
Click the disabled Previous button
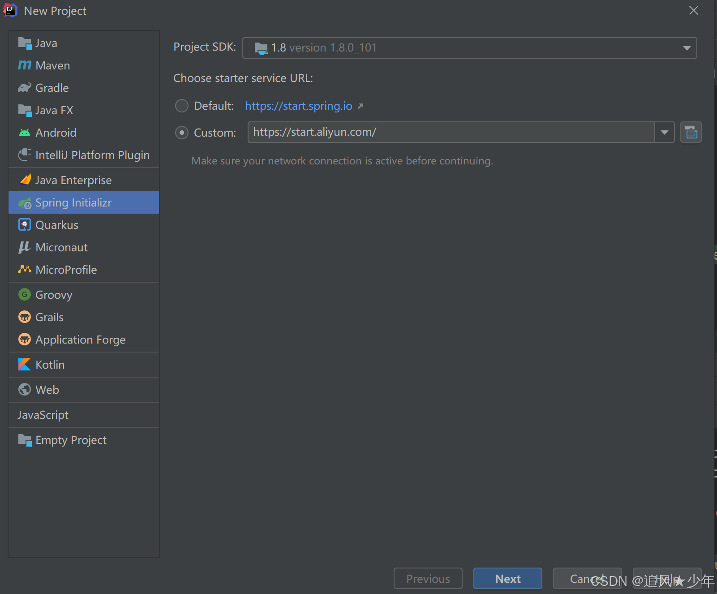[428, 579]
